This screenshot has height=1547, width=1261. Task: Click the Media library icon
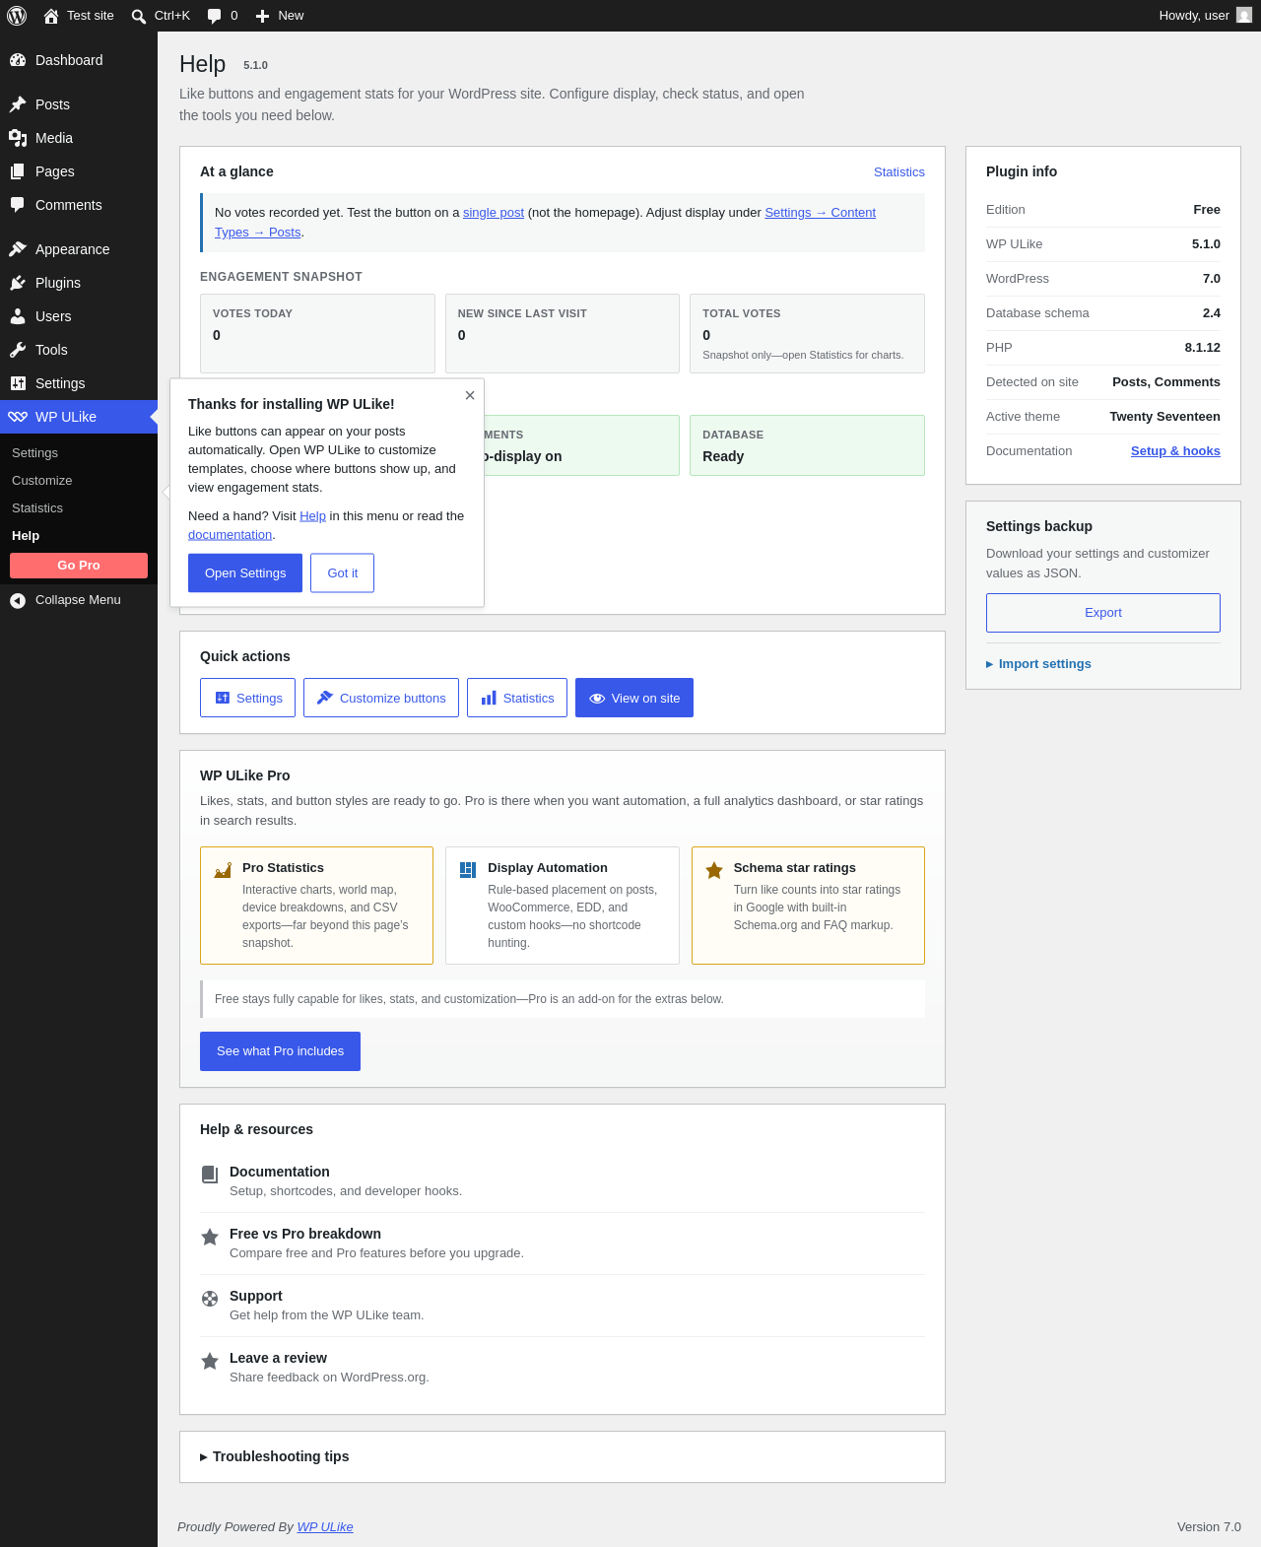point(18,138)
